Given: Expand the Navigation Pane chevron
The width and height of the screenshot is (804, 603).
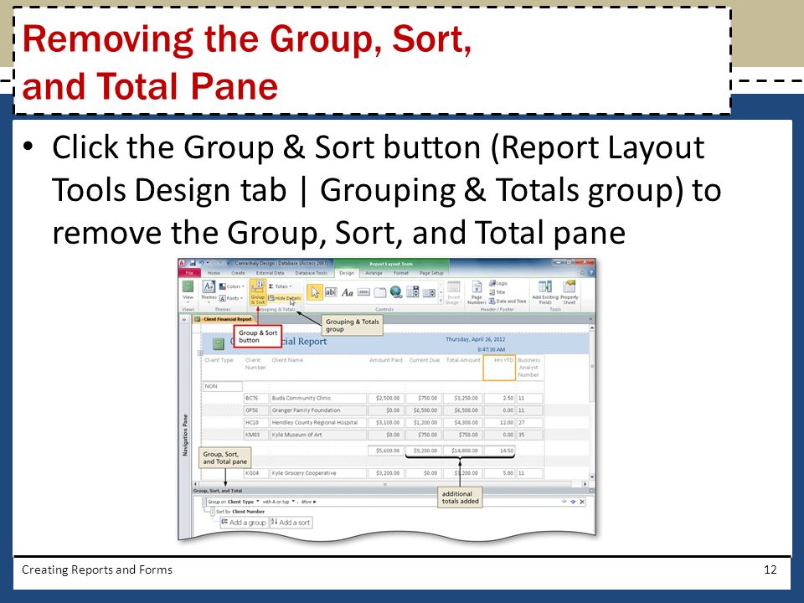Looking at the screenshot, I should coord(184,319).
